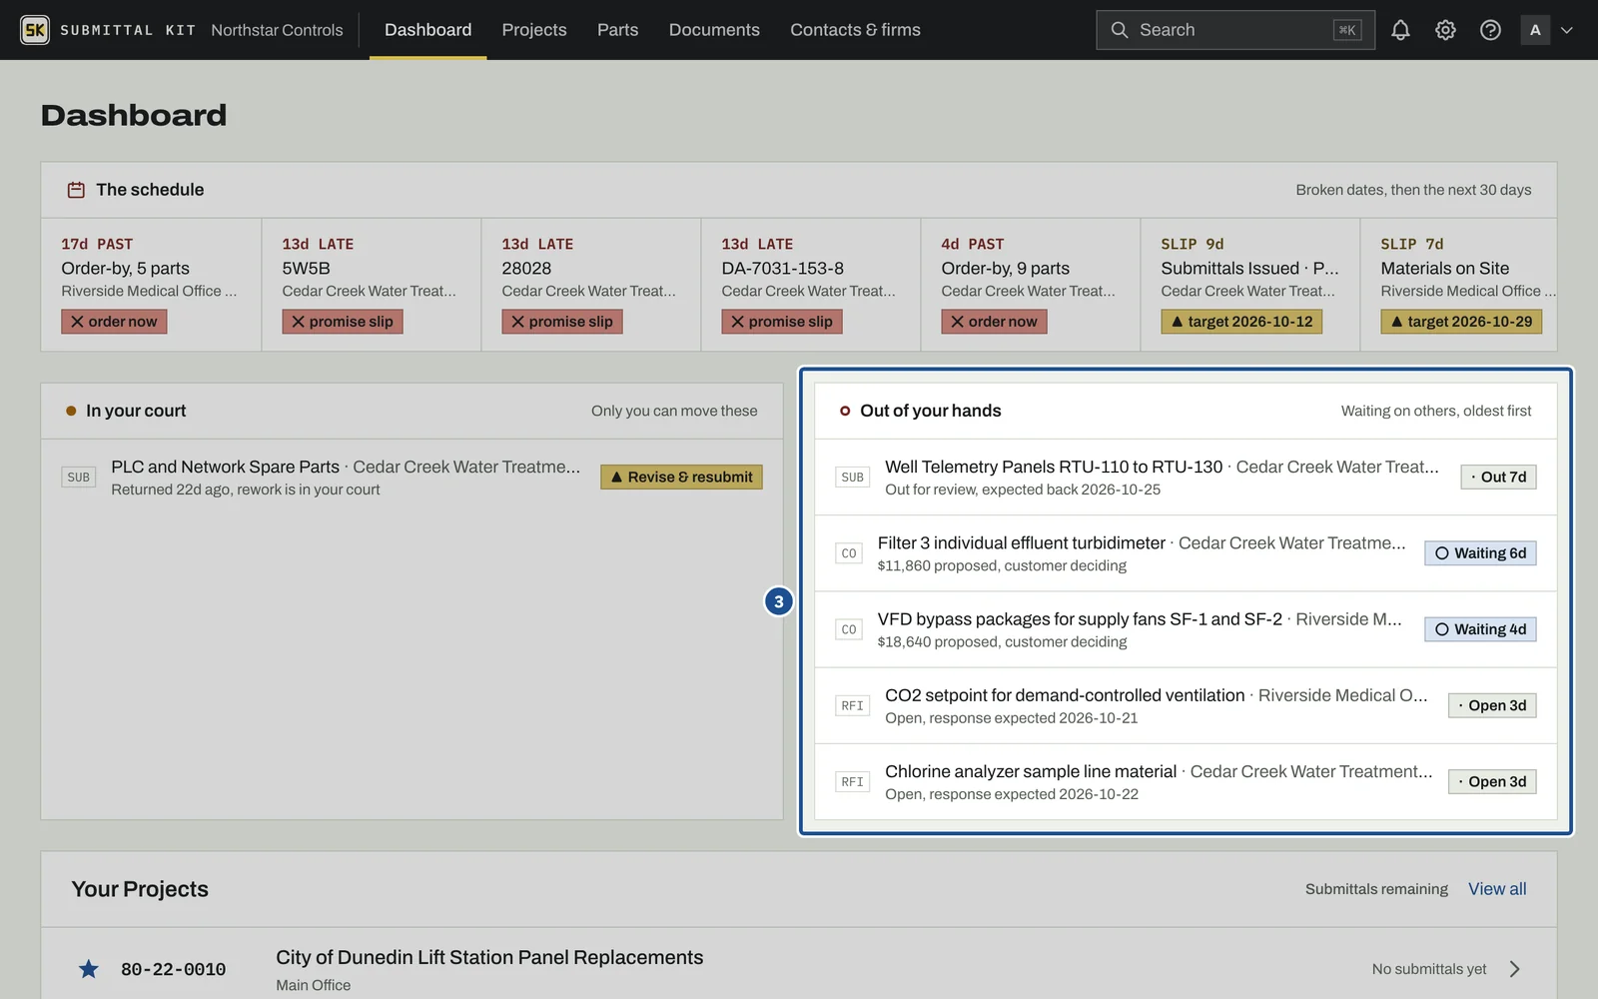Image resolution: width=1598 pixels, height=999 pixels.
Task: Click the user avatar A
Action: coord(1535,30)
